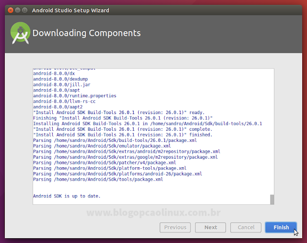Select the 'android-8.0.0/jill.jar' log line
Screen dimensions: 307x243
pyautogui.click(x=62, y=85)
